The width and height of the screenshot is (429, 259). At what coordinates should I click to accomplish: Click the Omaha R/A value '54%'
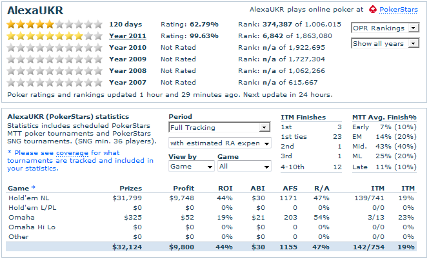(x=321, y=218)
